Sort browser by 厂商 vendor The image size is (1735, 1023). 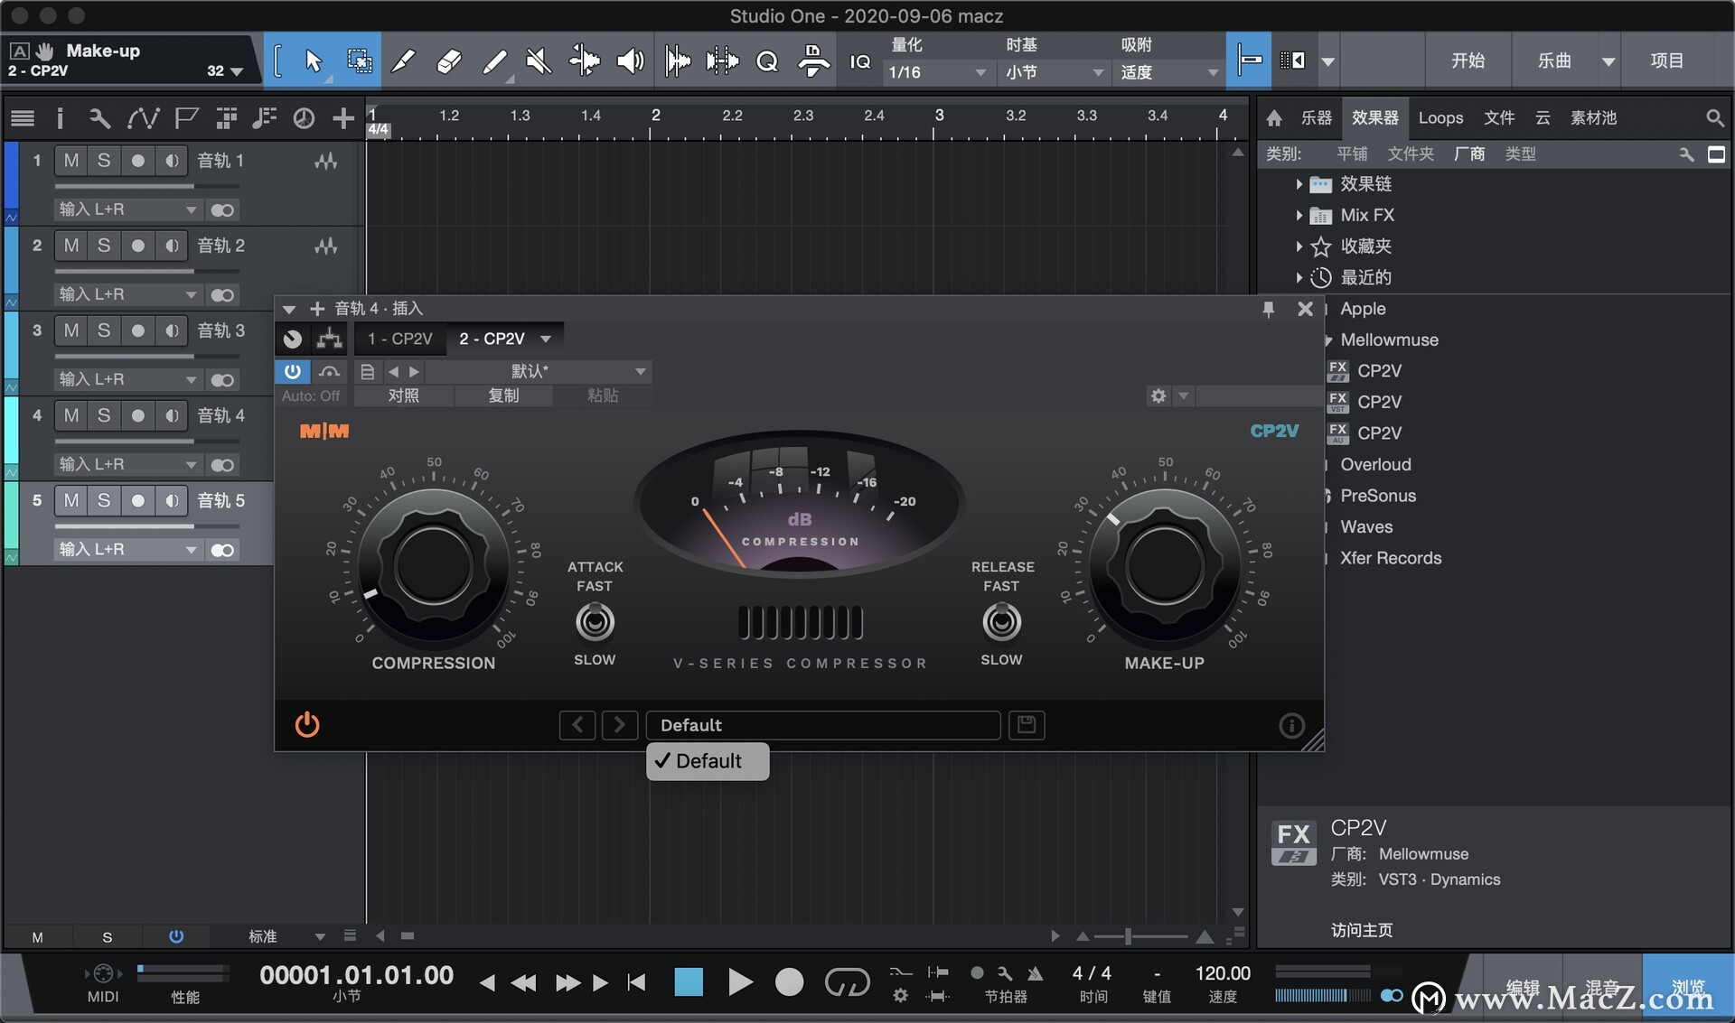1468,153
